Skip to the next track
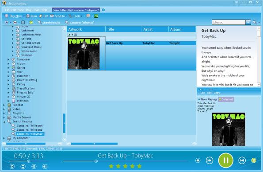Image resolution: width=263 pixels, height=172 pixels. [242, 160]
